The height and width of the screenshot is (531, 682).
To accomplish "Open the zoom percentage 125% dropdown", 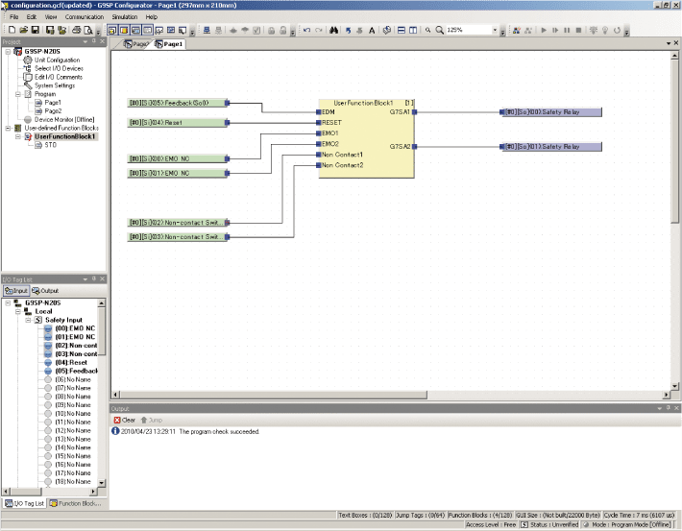I will [496, 31].
